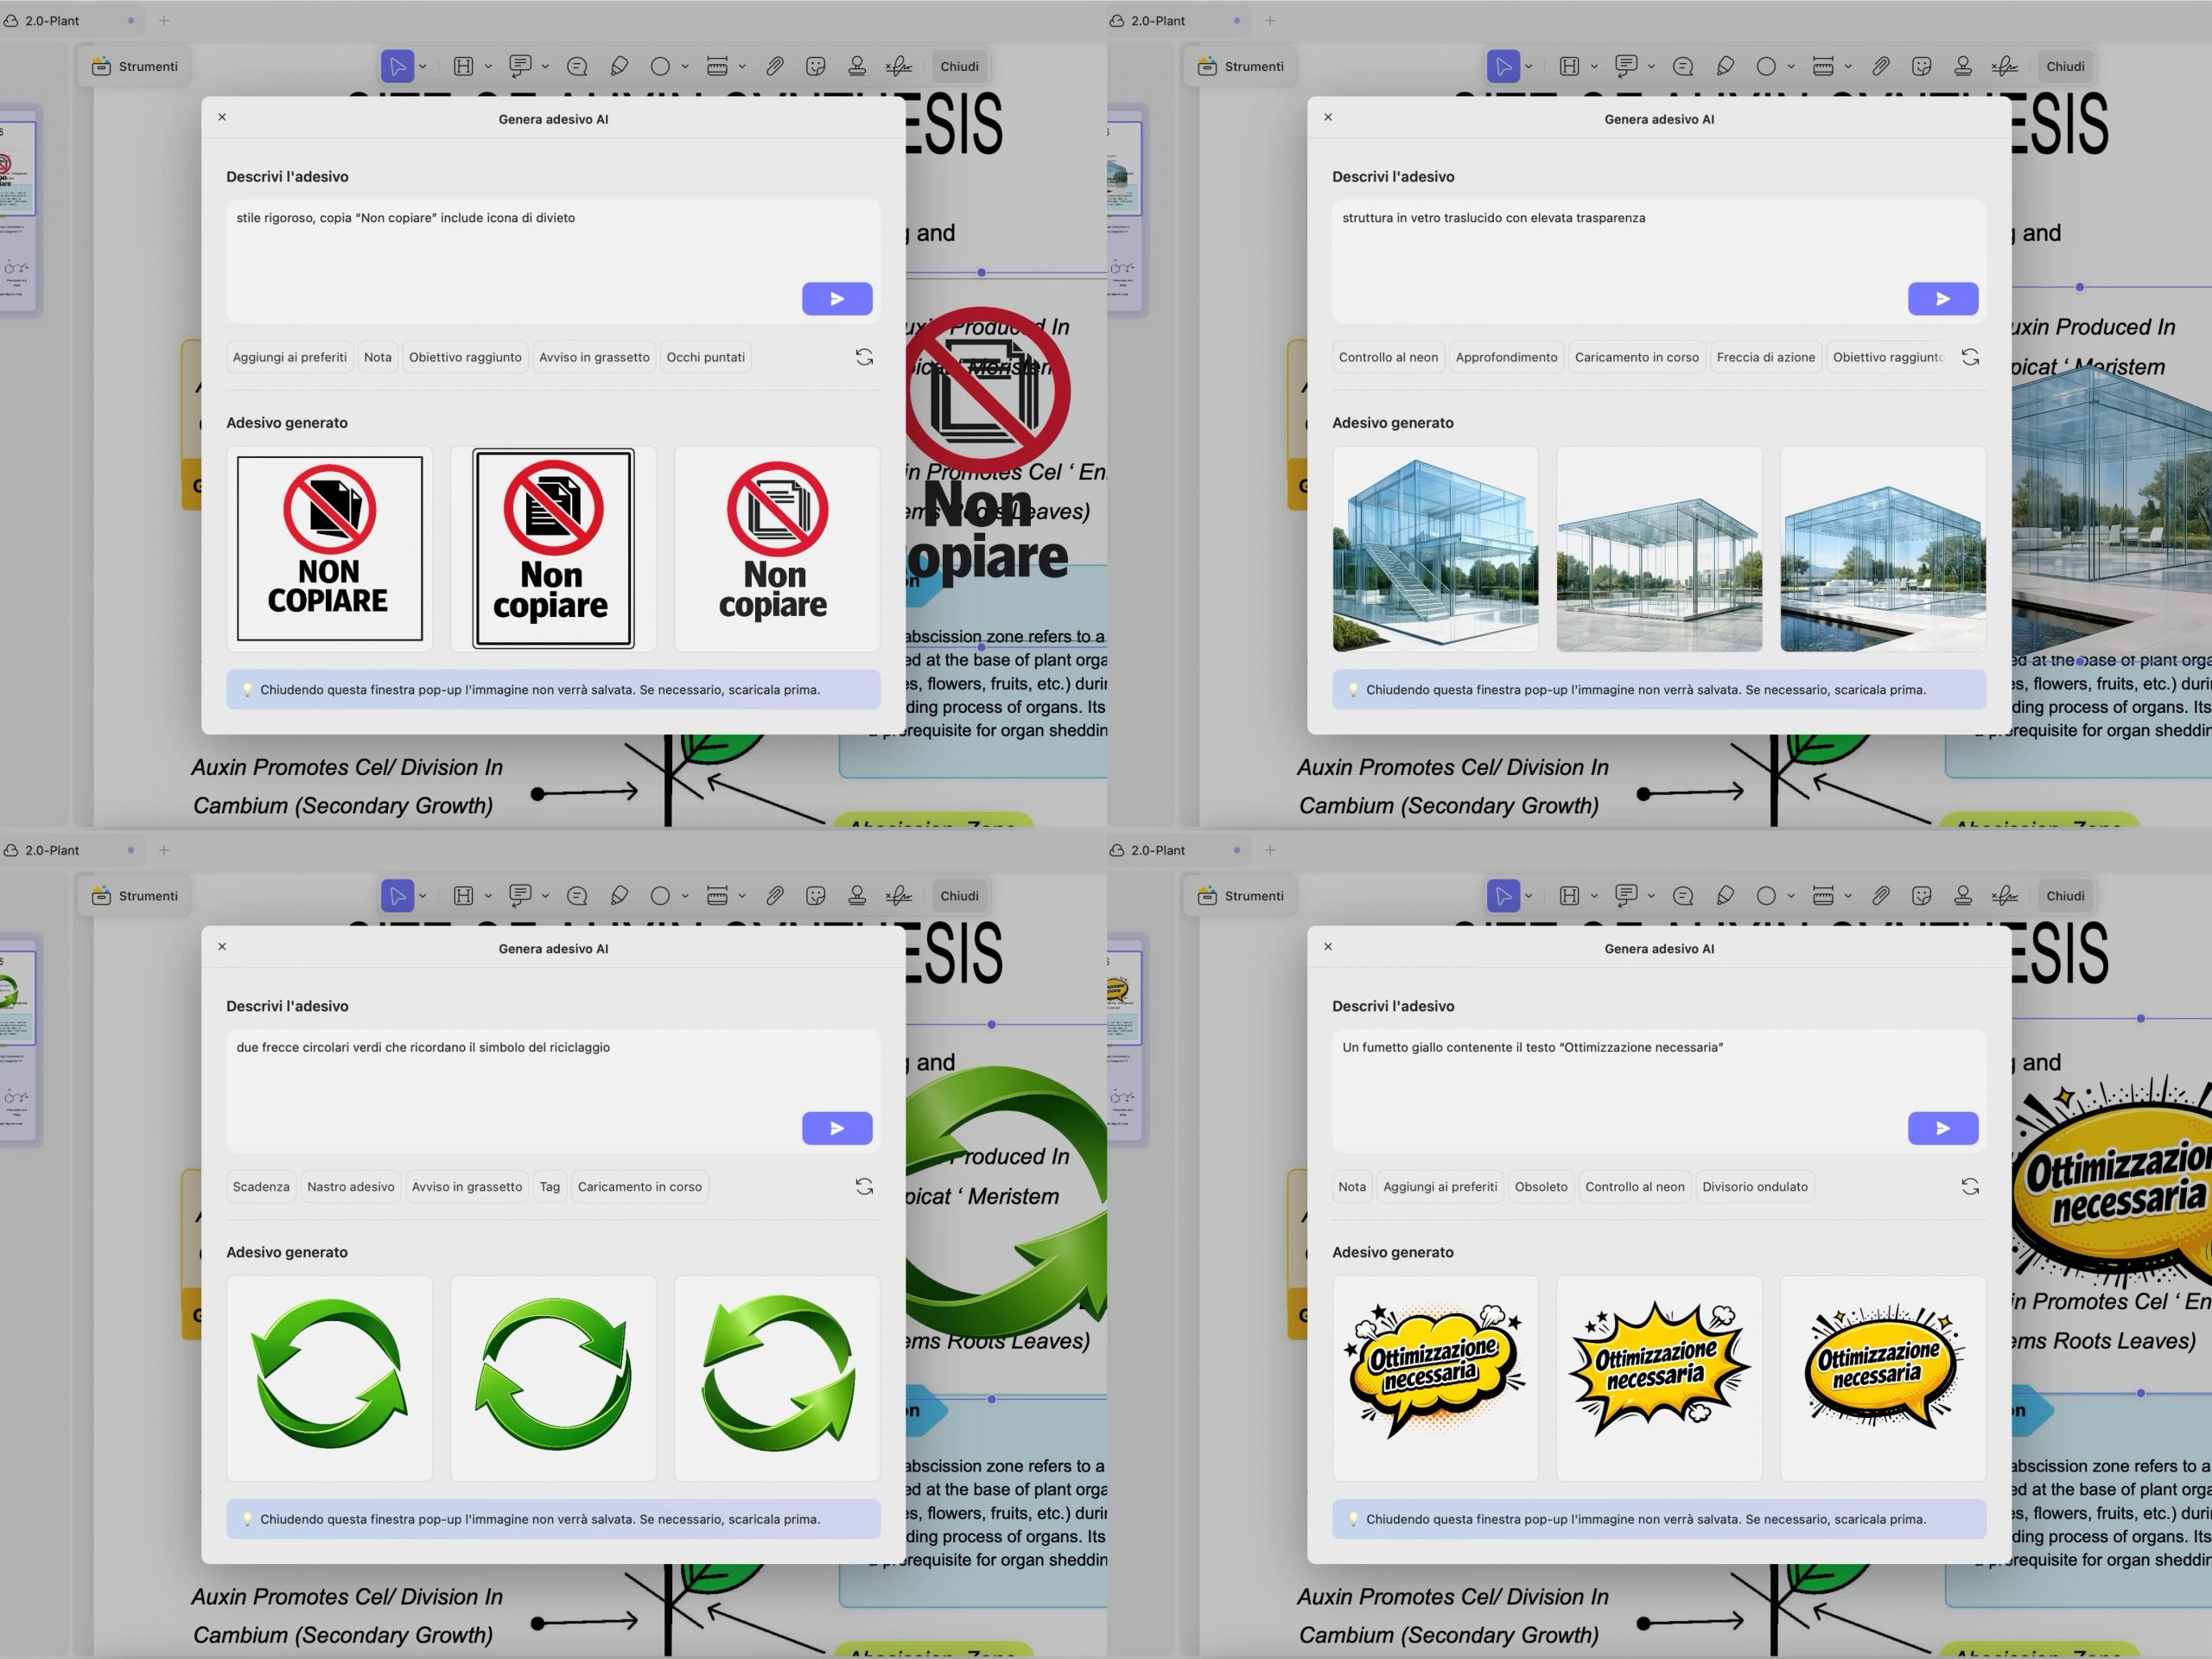Expand the circle shape dropdown above the "Non copiare" dialog
The height and width of the screenshot is (1659, 2212).
click(x=685, y=66)
